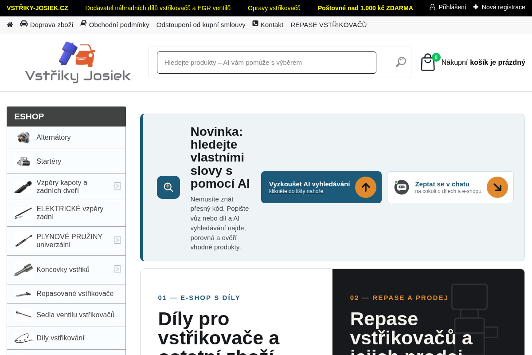This screenshot has height=355, width=532.
Task: Click the 02 — REPASE A PRODEJ card
Action: (428, 312)
